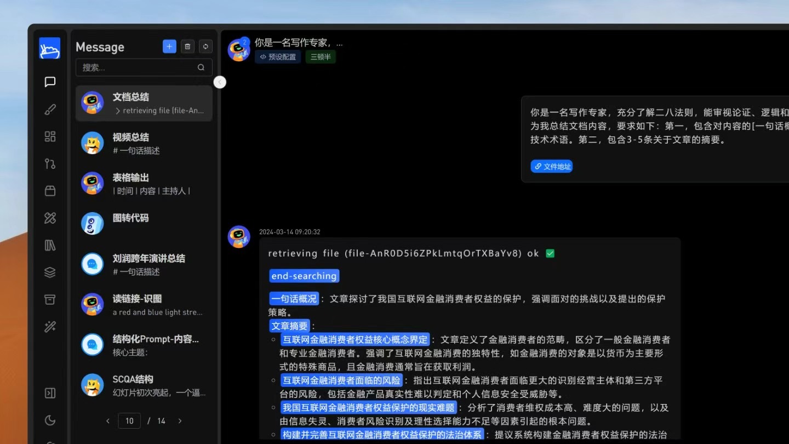Open the chat messages sidebar icon
This screenshot has height=444, width=789.
coord(50,82)
